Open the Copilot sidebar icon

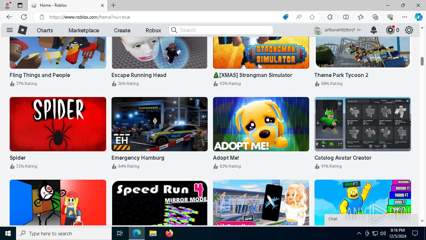point(418,17)
